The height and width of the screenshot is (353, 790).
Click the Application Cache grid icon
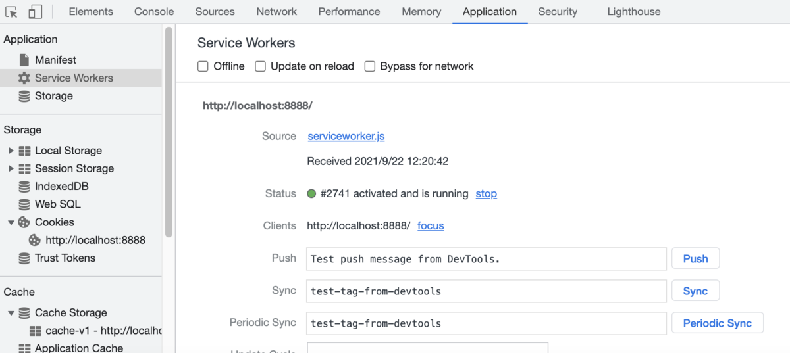tap(24, 348)
